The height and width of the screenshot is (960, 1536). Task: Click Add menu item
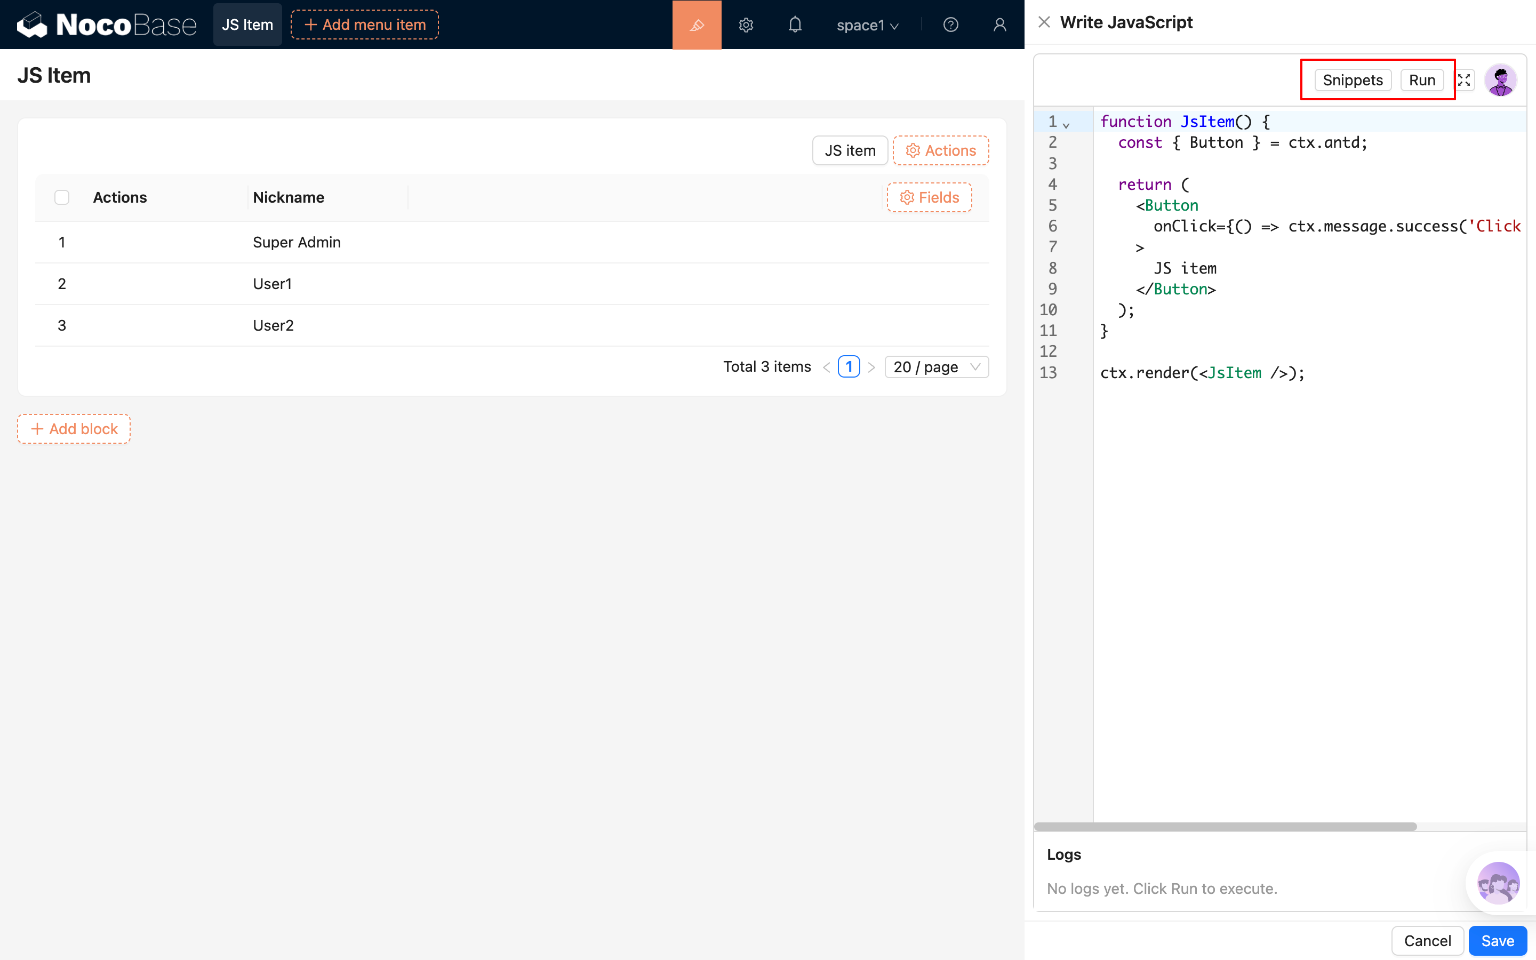(x=364, y=25)
